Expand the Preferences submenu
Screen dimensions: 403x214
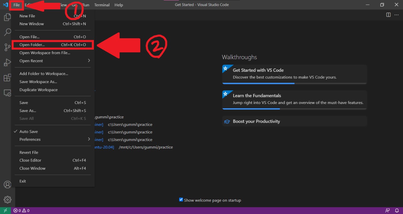click(x=53, y=139)
